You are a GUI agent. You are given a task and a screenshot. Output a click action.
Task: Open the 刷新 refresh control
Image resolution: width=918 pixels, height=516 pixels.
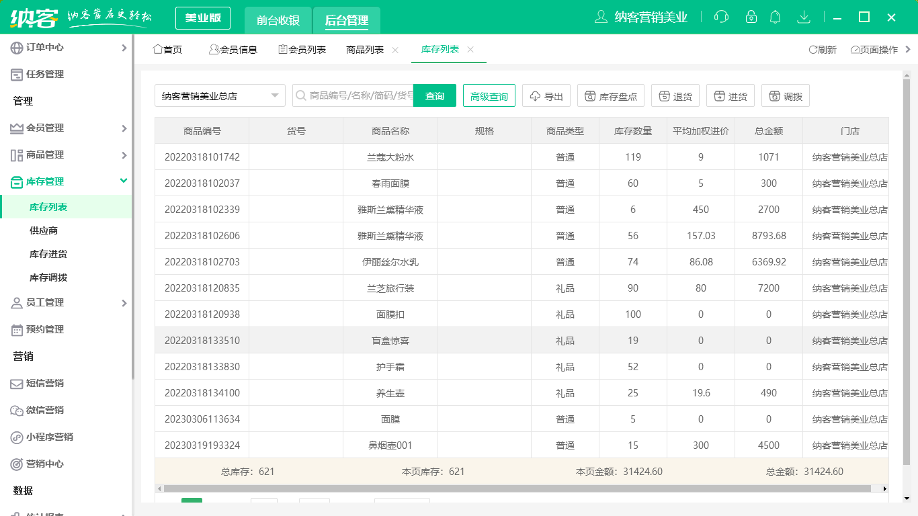823,49
